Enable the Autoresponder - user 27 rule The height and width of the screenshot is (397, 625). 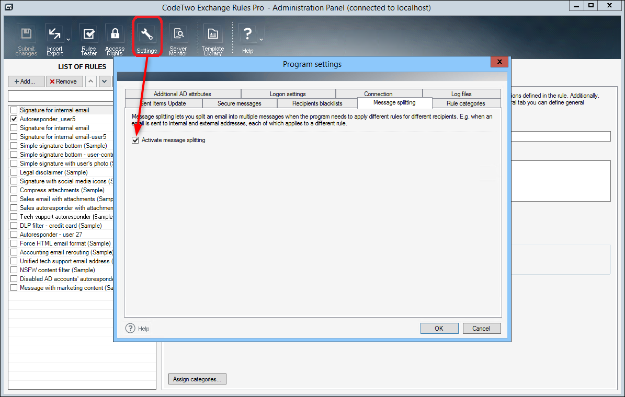pos(14,235)
